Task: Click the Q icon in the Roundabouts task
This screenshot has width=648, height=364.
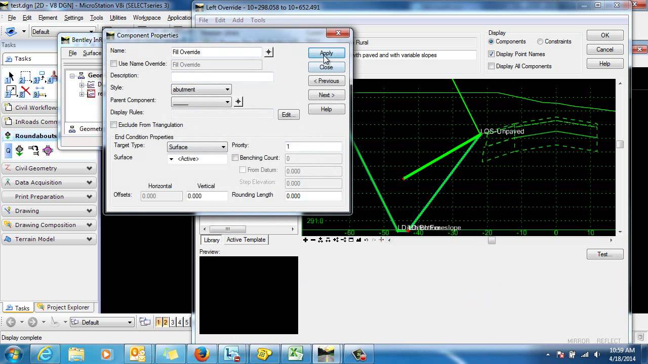Action: click(9, 150)
